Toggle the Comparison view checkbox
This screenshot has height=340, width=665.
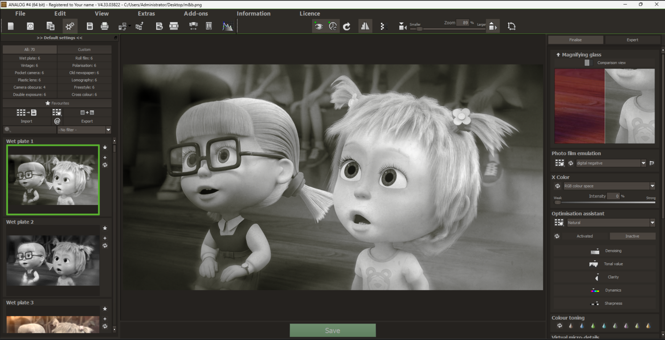click(x=587, y=62)
